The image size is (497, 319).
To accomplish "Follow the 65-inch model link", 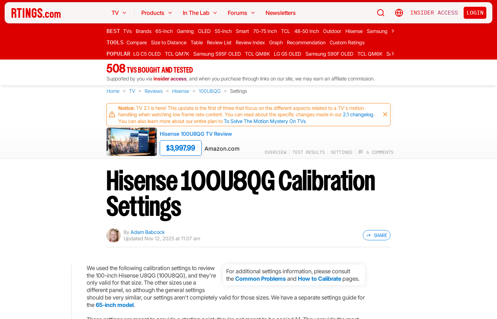I will [115, 305].
